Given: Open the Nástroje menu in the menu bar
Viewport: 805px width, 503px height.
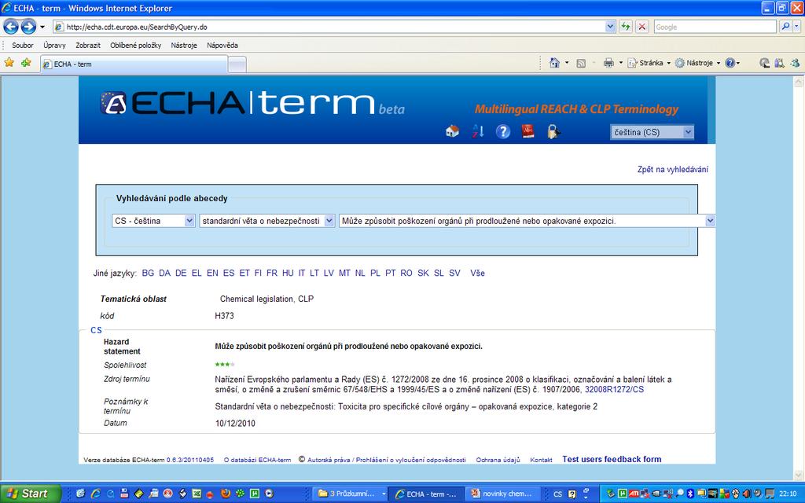Looking at the screenshot, I should pyautogui.click(x=184, y=45).
